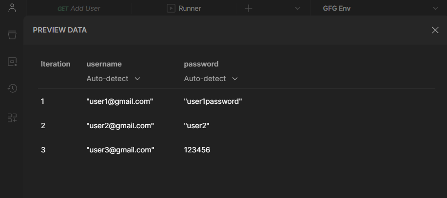Click the bucket-shaped icon in the sidebar
This screenshot has height=198, width=447.
pos(12,35)
